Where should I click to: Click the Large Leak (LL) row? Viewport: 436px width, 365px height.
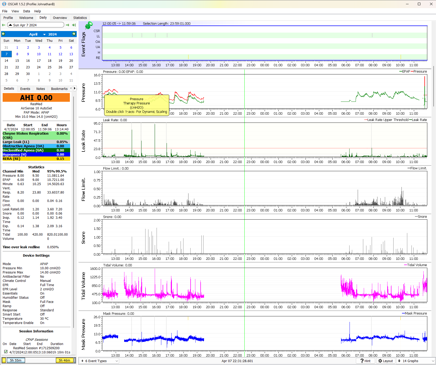[36, 142]
